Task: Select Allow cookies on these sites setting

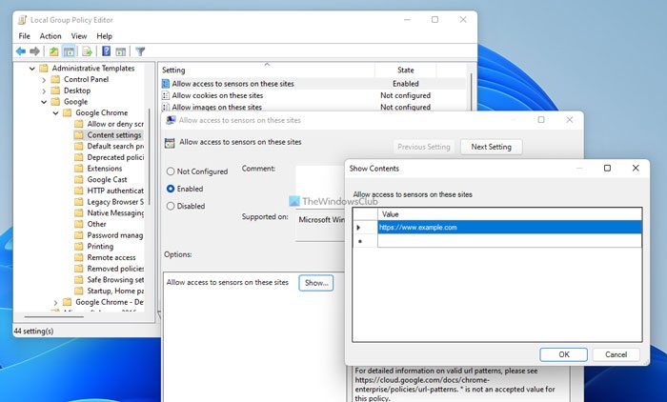Action: (x=217, y=95)
